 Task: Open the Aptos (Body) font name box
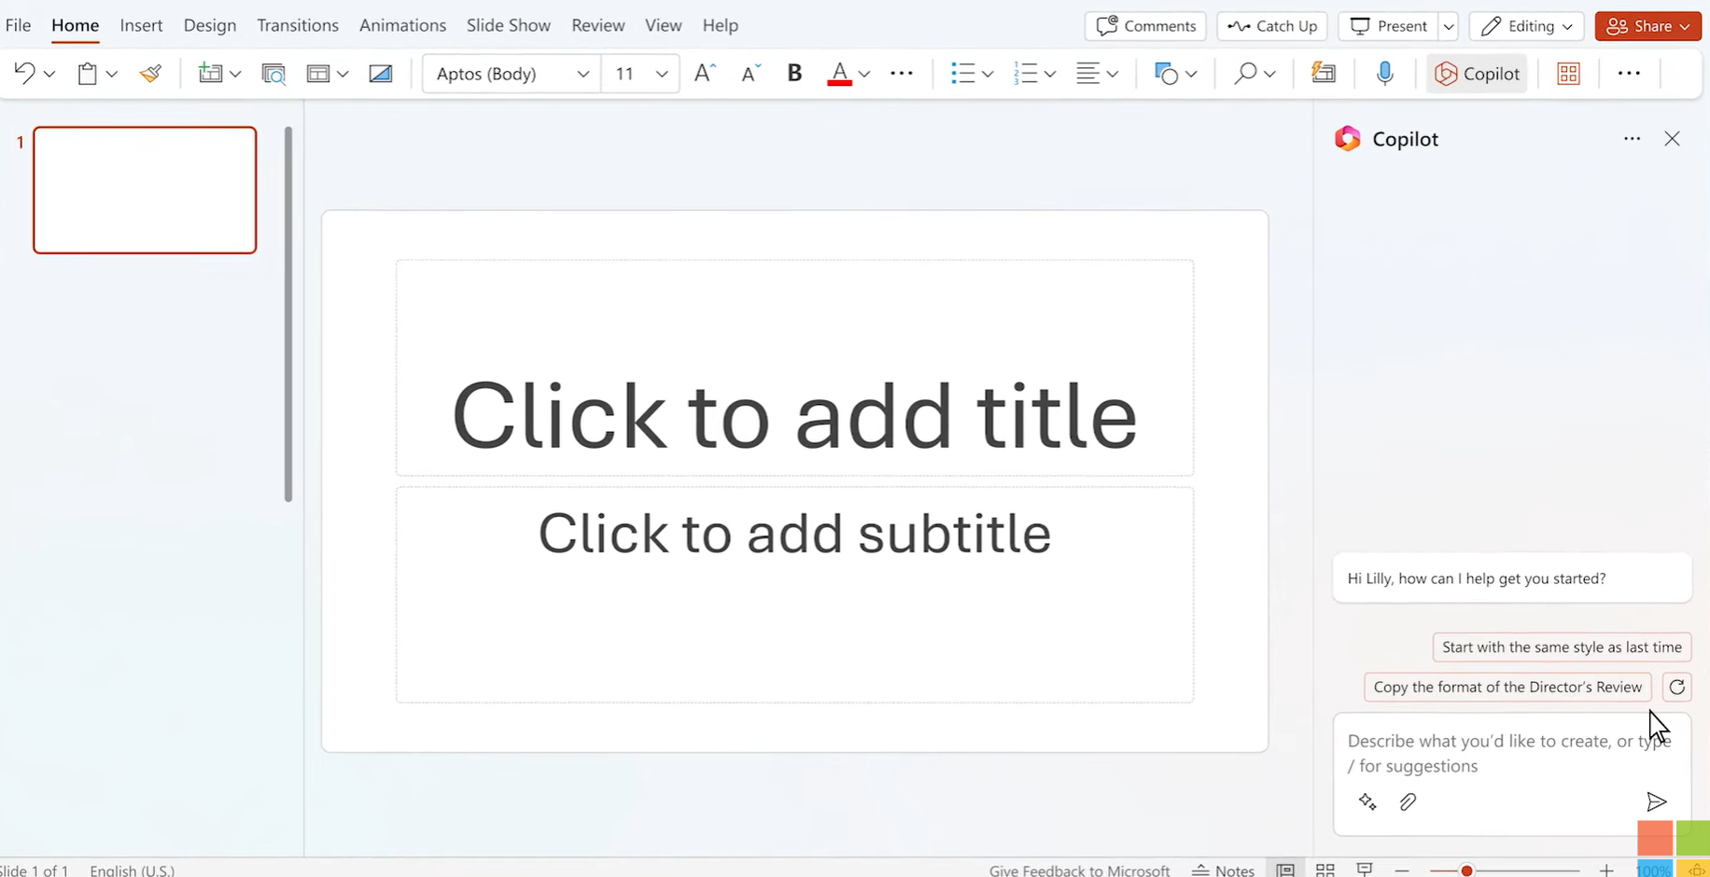pos(512,73)
